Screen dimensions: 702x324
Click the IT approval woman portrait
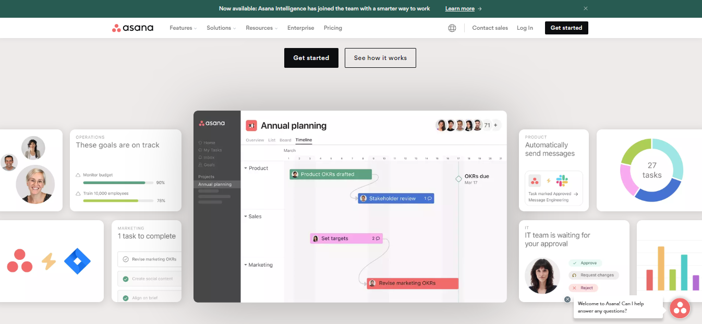pos(542,276)
